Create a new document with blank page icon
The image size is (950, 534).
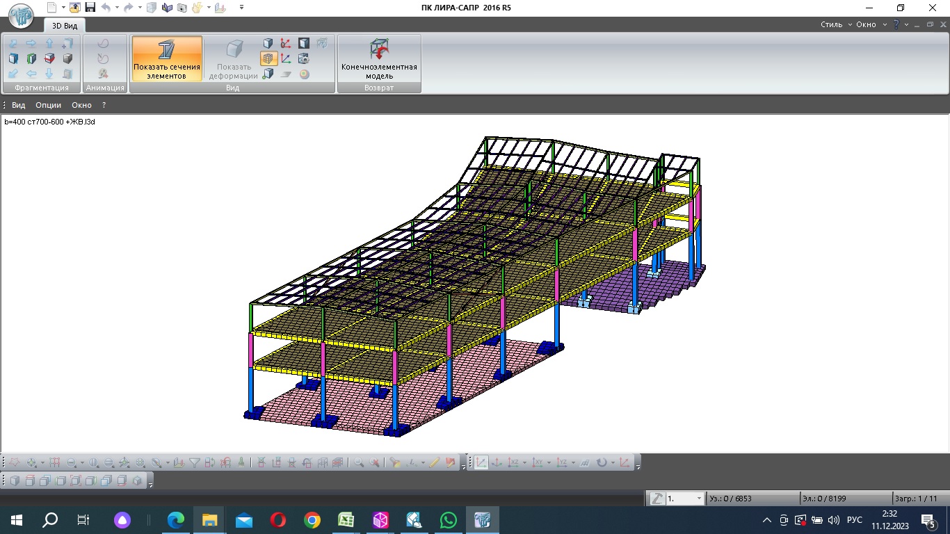tap(51, 8)
